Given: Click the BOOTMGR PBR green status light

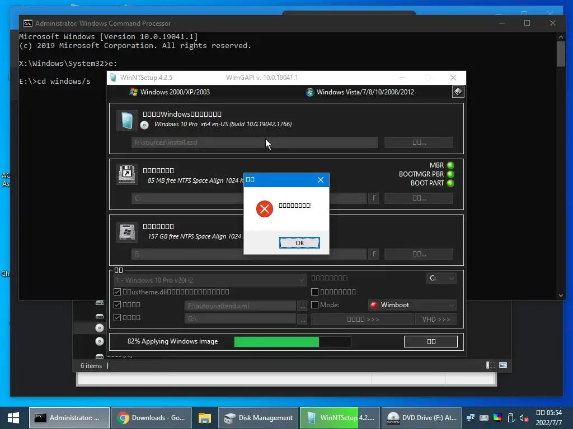Looking at the screenshot, I should [450, 174].
